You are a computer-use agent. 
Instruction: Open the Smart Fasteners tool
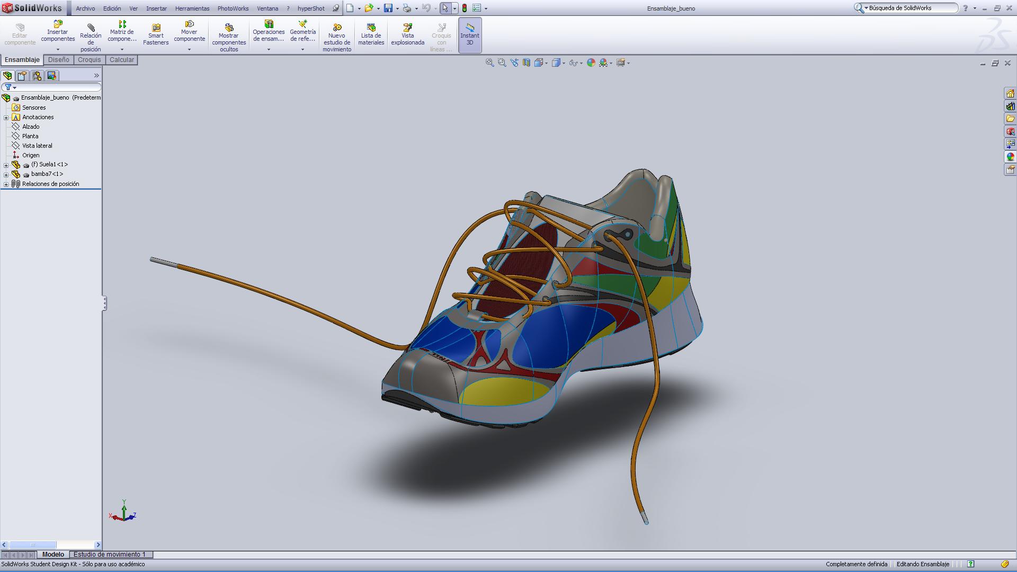[156, 35]
